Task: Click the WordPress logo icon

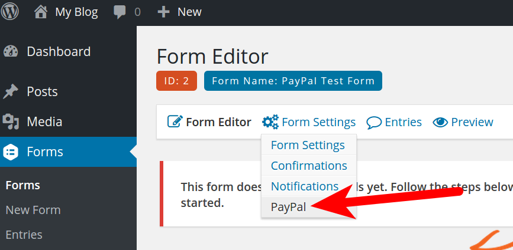Action: point(10,11)
